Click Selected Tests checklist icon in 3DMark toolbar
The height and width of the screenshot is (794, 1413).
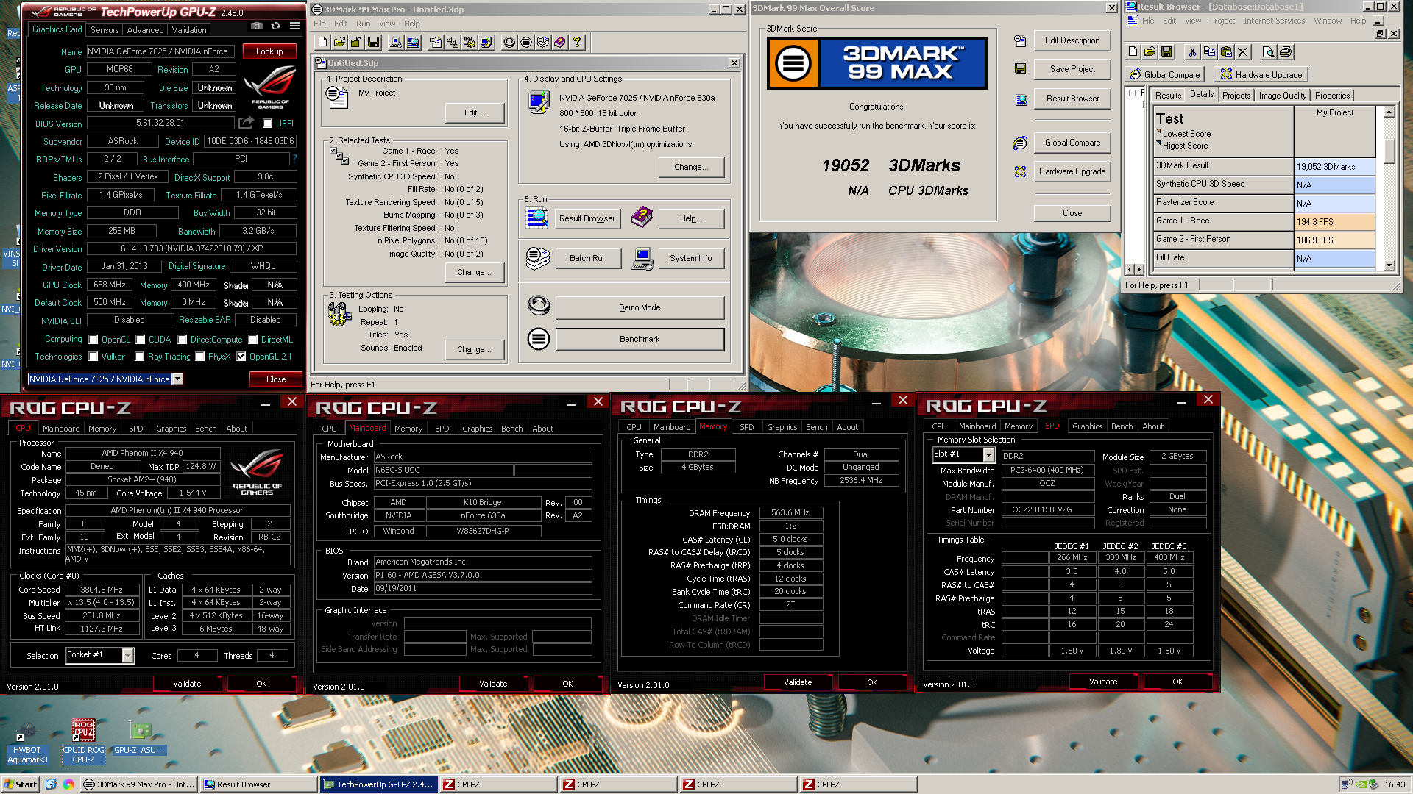[x=453, y=43]
